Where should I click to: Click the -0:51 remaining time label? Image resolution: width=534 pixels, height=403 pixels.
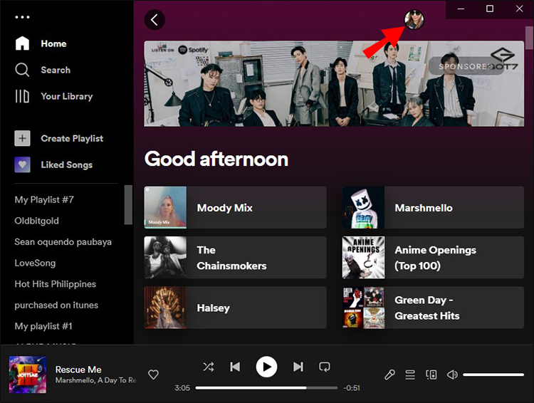pyautogui.click(x=352, y=388)
